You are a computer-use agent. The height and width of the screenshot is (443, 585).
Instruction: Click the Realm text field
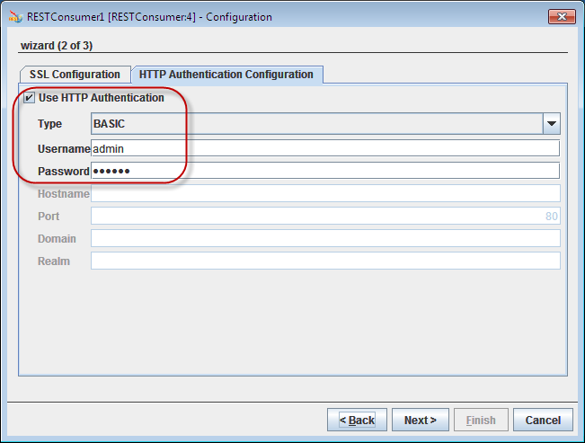[x=325, y=261]
